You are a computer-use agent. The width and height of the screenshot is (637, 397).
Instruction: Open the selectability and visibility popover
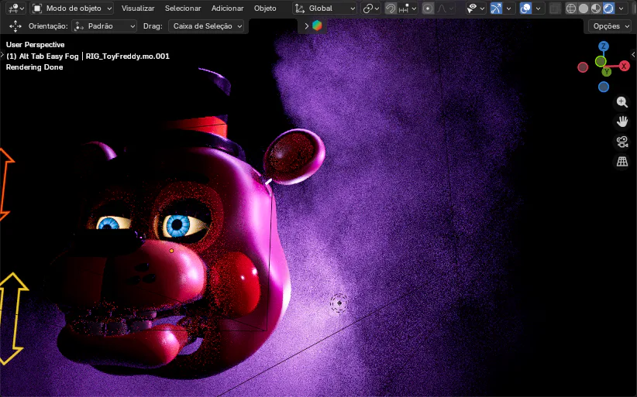[476, 8]
